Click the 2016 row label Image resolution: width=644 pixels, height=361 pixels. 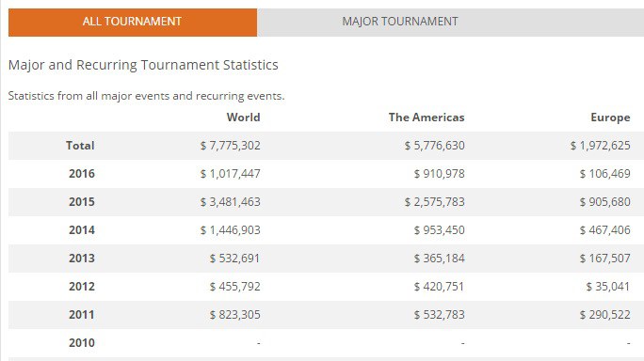point(82,174)
